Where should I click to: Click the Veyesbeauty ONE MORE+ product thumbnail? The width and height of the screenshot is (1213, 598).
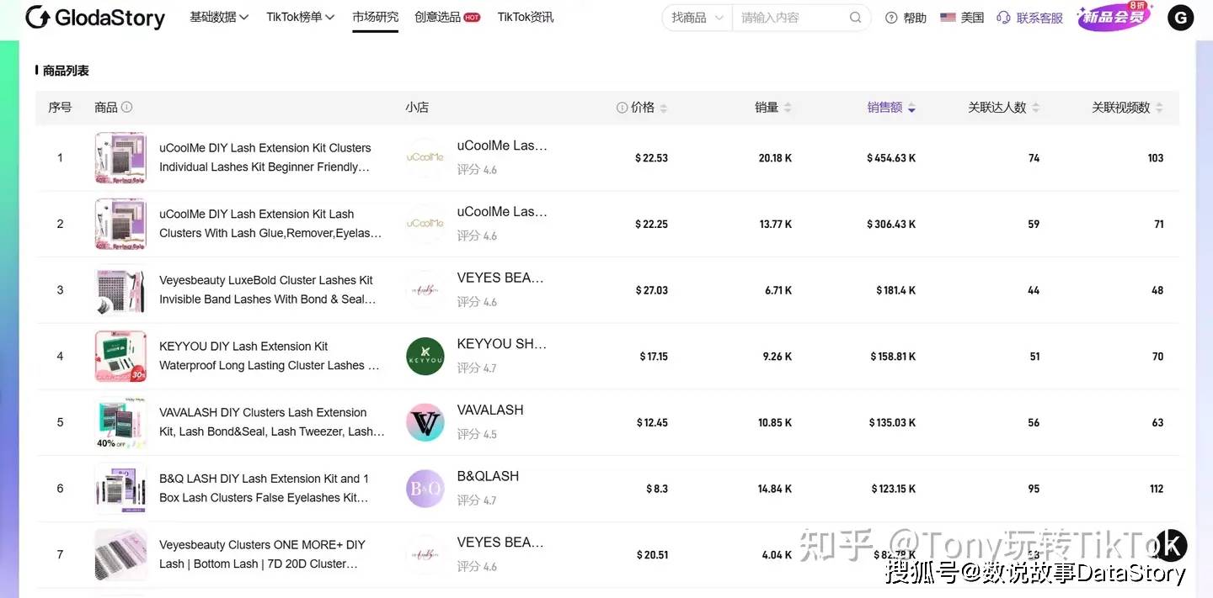pyautogui.click(x=120, y=555)
